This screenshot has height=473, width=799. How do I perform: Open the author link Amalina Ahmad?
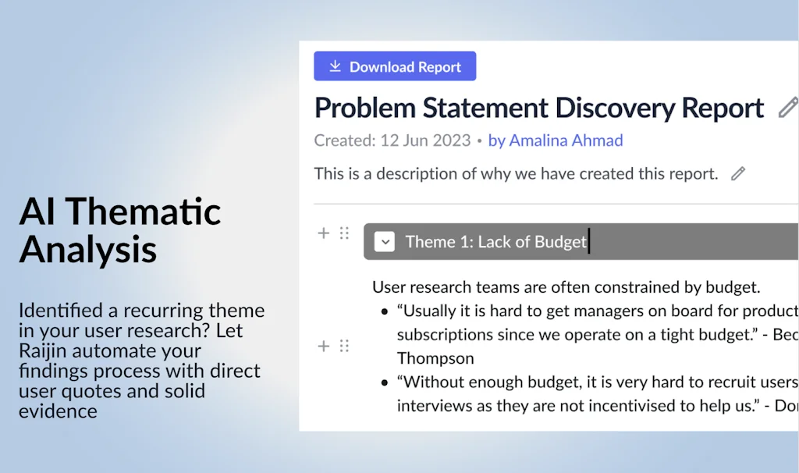pos(555,140)
